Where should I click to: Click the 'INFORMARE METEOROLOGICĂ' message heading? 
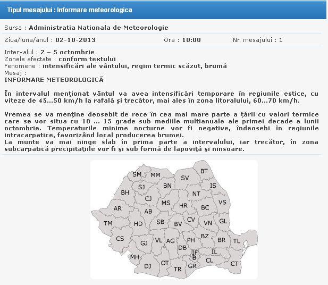pos(54,79)
